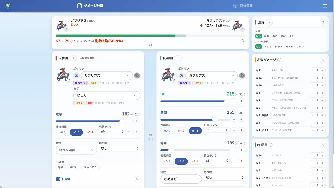Open the じしん move dropdown
The height and width of the screenshot is (188, 334).
pyautogui.click(x=107, y=96)
